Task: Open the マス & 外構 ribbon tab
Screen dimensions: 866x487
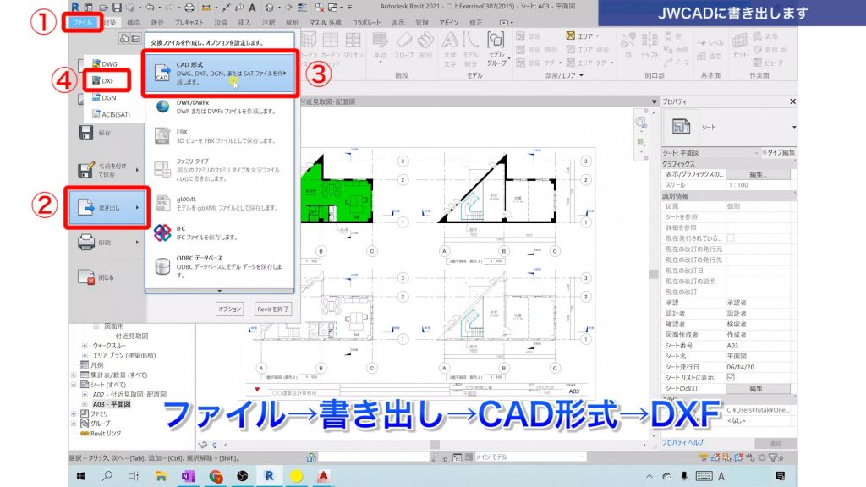Action: pyautogui.click(x=326, y=24)
